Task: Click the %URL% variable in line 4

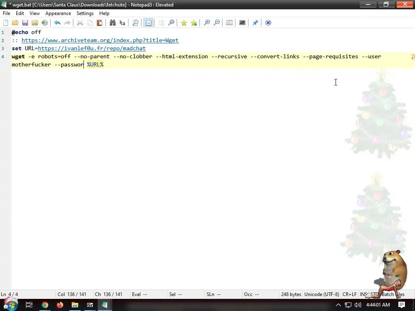Action: point(95,64)
